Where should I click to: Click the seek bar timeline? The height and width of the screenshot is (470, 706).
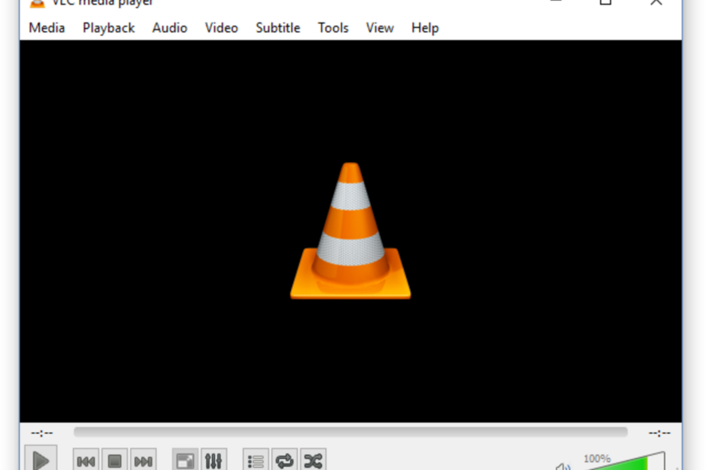tap(351, 433)
